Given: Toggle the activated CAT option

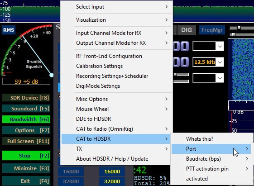Looking at the screenshot, I should (211, 179).
